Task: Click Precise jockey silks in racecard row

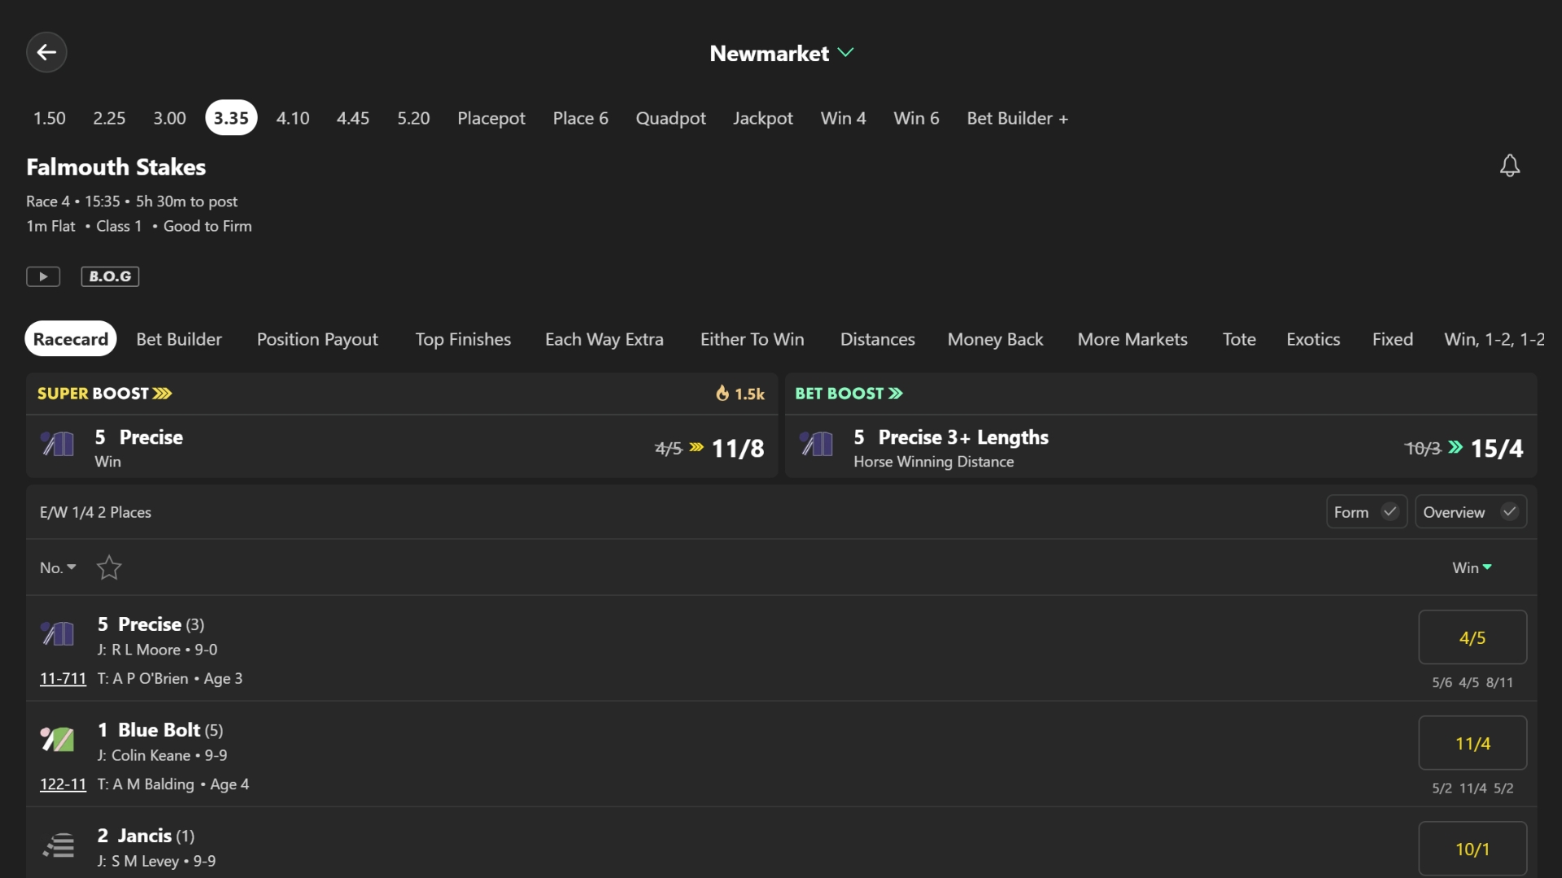Action: click(x=58, y=632)
